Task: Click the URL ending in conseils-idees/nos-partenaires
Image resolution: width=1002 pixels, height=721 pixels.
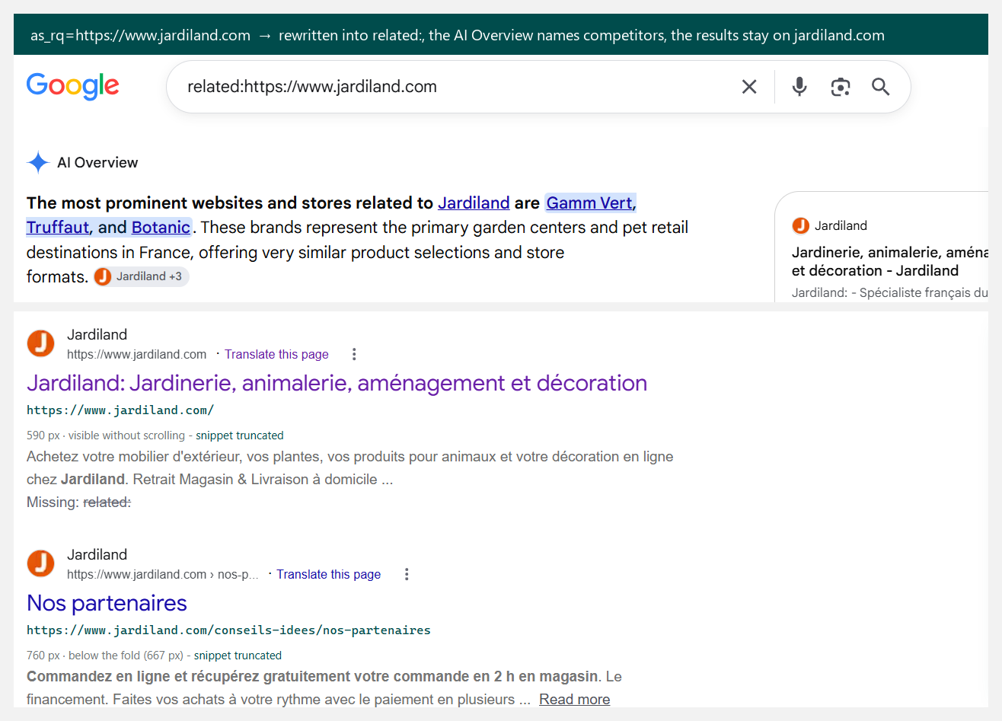Action: click(x=228, y=630)
